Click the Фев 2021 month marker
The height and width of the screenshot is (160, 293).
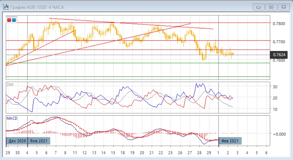[230, 141]
